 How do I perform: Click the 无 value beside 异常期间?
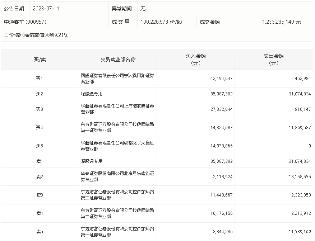pos(143,9)
